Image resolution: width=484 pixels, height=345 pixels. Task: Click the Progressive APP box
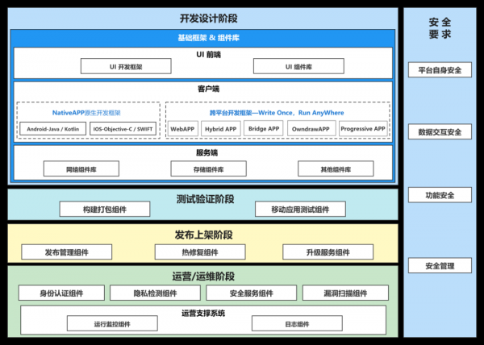click(362, 128)
